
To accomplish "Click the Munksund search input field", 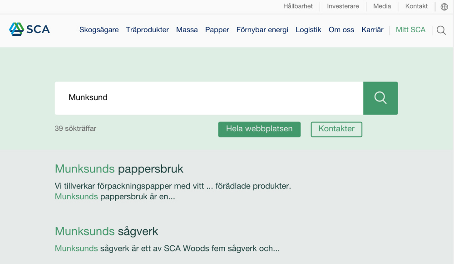I will click(209, 98).
